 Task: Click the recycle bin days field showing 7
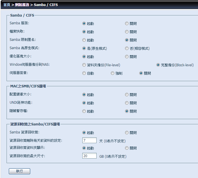click(x=89, y=140)
